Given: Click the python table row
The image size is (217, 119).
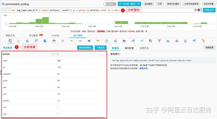Looking at the screenshot, I should 54,101.
